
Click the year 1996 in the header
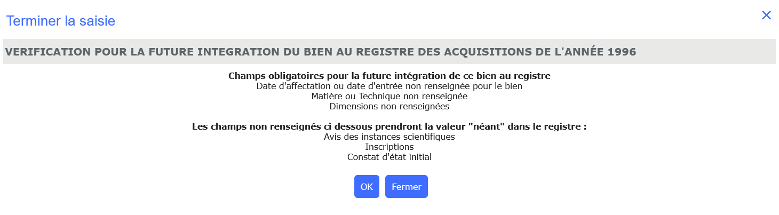[x=621, y=52]
